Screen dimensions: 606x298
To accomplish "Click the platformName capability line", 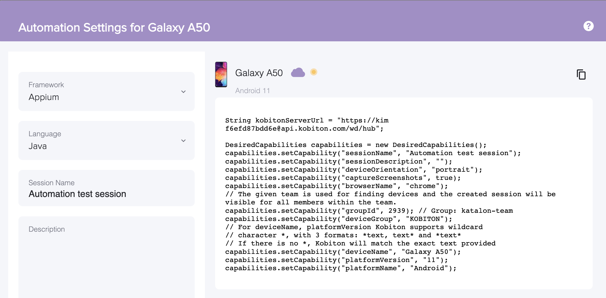I will click(341, 268).
